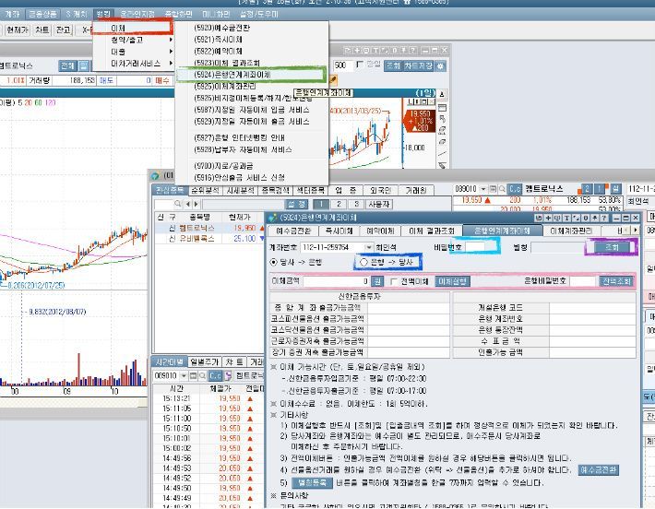This screenshot has width=655, height=509.
Task: Click the C.c icon in the quote panel header
Action: click(x=515, y=189)
